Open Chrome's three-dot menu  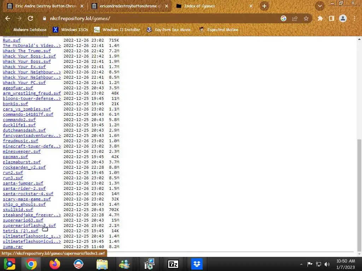[x=354, y=18]
